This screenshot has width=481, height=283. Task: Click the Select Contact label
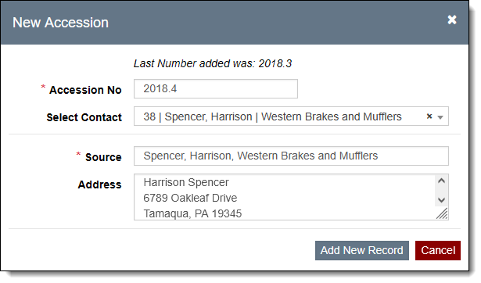tap(84, 117)
